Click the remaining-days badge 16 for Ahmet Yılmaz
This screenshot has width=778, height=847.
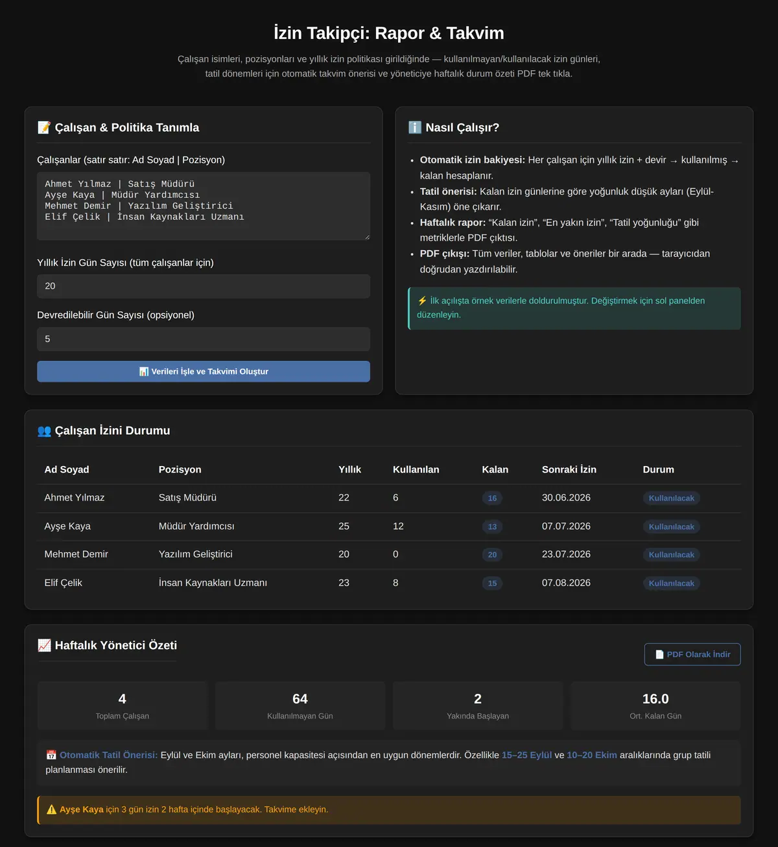(492, 498)
